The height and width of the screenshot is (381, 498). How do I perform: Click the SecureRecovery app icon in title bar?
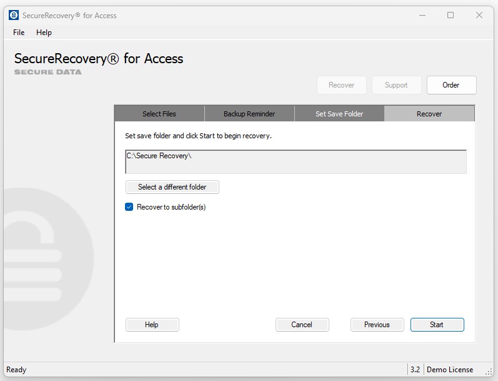[14, 15]
